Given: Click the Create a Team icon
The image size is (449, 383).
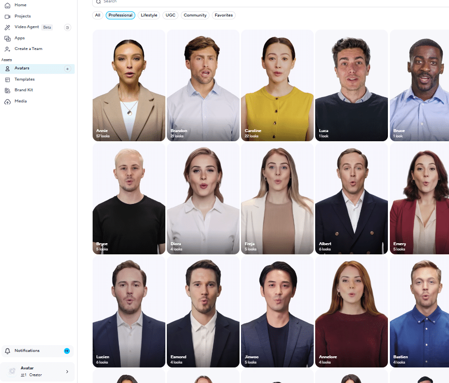Looking at the screenshot, I should tap(7, 49).
